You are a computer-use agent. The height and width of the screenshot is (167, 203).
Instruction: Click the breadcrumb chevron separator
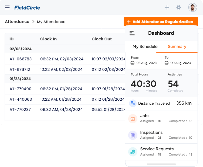33,22
